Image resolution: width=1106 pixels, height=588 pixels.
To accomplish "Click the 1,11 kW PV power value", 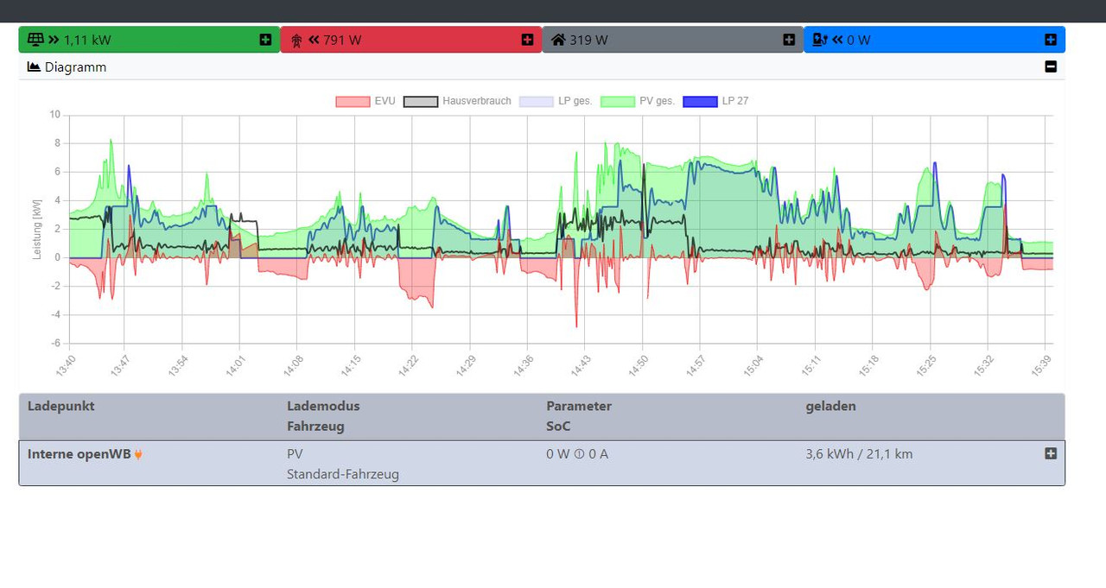I will (x=87, y=40).
